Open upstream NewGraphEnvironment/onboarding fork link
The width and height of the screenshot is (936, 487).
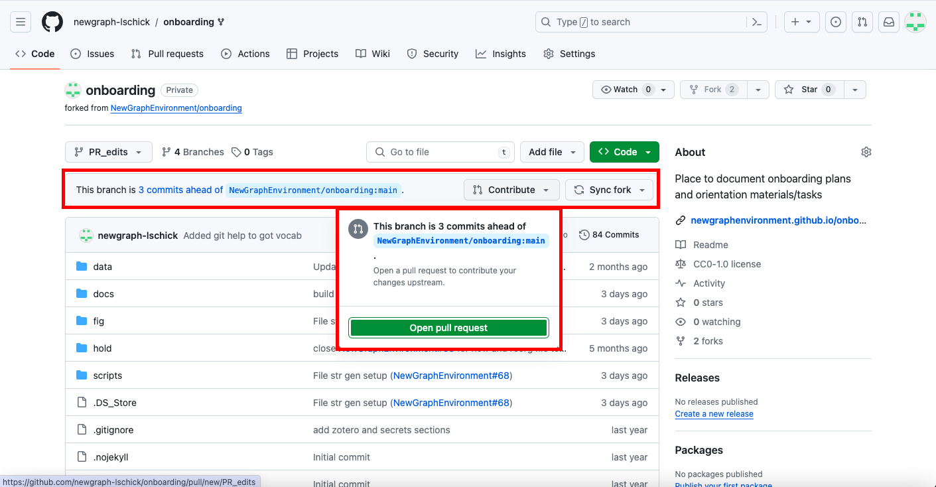click(176, 107)
